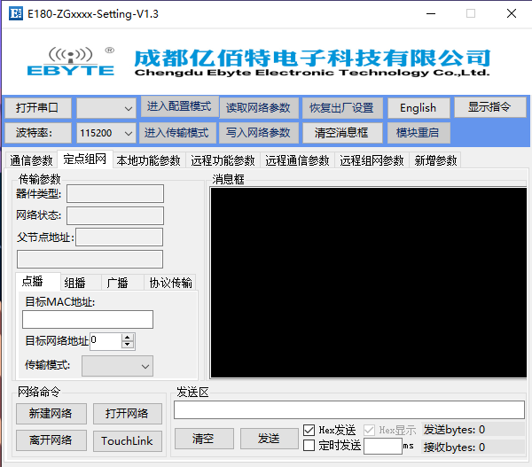Click 进入传输模式 button

pos(176,133)
